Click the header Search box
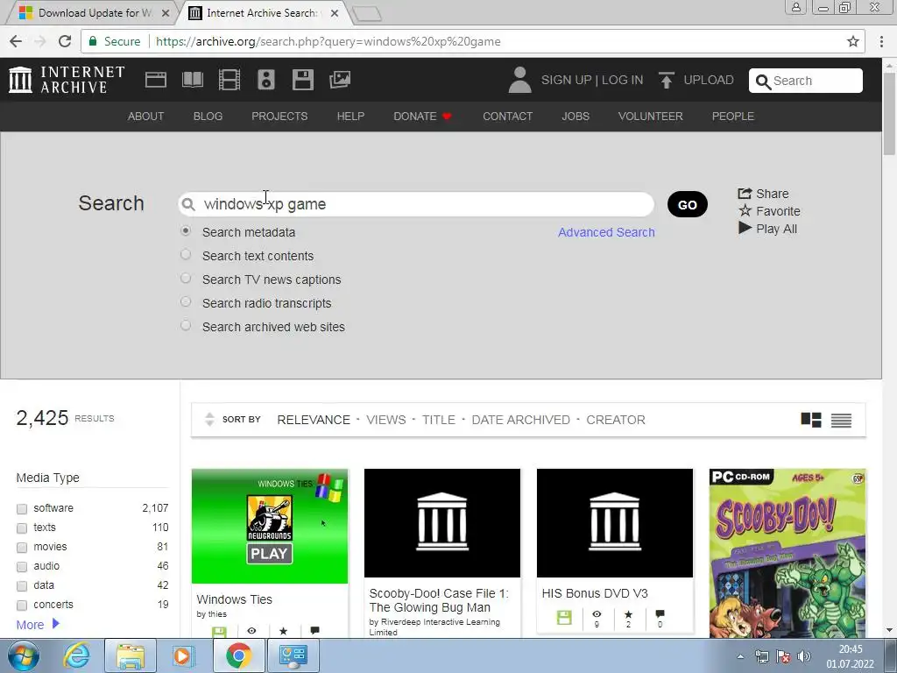This screenshot has width=897, height=673. 806,81
